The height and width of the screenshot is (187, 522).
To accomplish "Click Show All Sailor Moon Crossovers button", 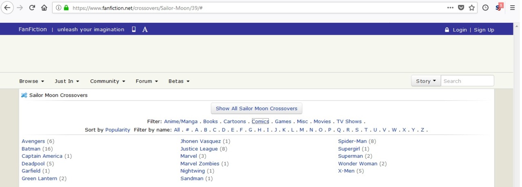I will point(257,108).
